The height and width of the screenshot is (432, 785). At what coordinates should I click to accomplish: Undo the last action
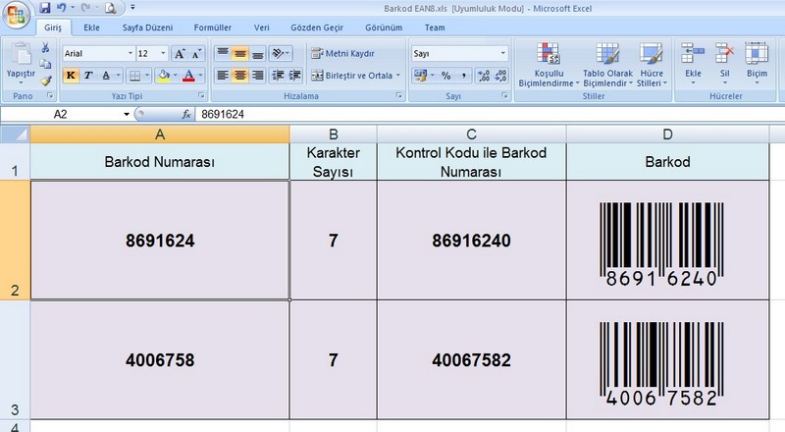[x=61, y=8]
